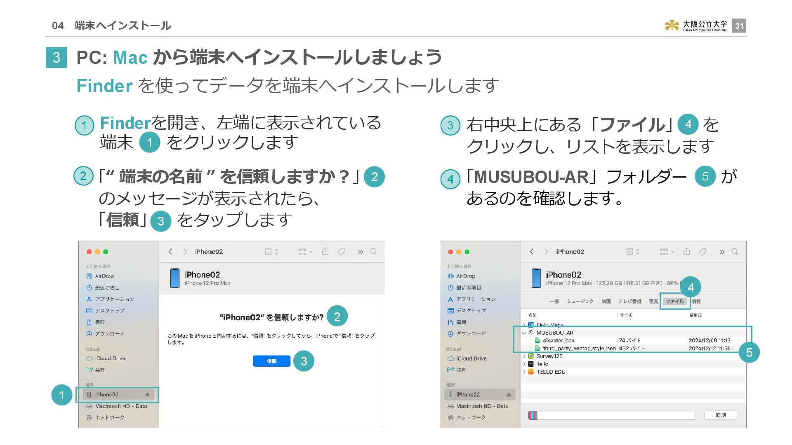Open group-by dropdown in right Finder toolbar

(667, 252)
